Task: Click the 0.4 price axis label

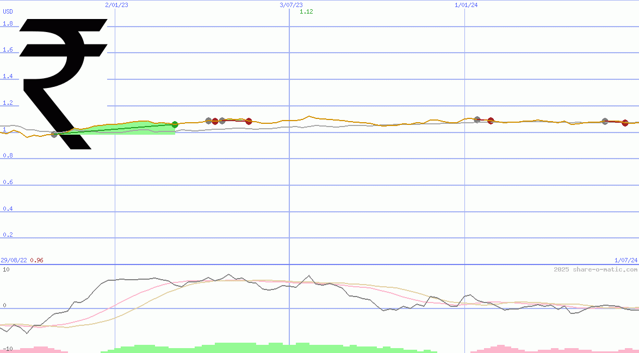Action: [8, 209]
